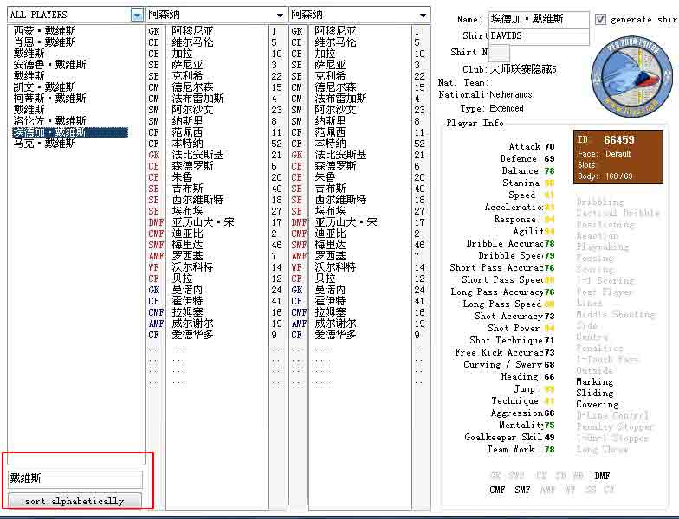Click the Goalkeeper Skill value 49
679x519 pixels.
549,438
